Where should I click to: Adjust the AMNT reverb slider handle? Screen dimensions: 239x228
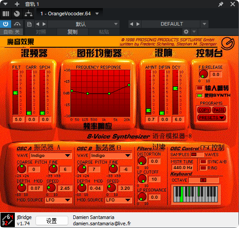click(148, 110)
